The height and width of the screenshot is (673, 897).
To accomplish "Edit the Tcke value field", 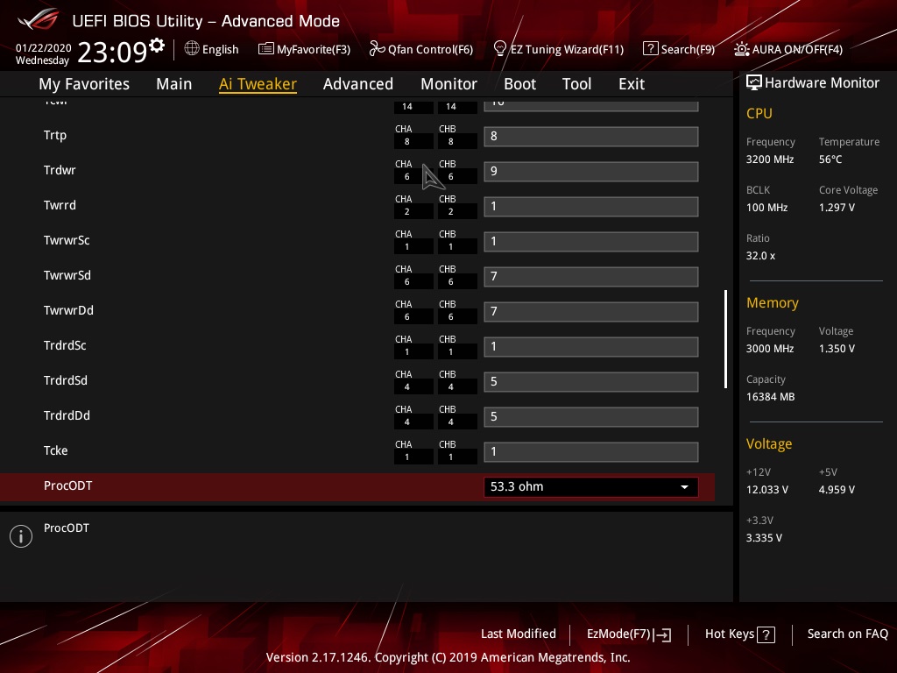I will click(591, 451).
